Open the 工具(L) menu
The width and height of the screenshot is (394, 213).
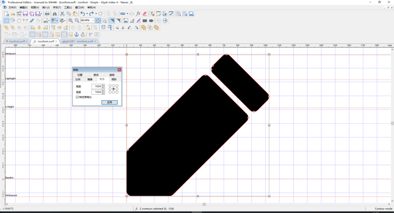tap(68, 7)
